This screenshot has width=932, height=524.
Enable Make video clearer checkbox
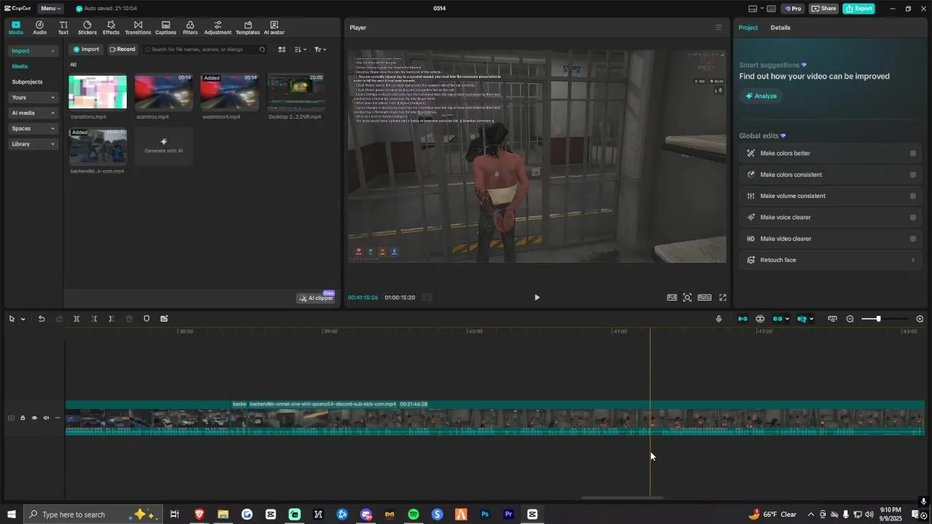[x=912, y=239]
